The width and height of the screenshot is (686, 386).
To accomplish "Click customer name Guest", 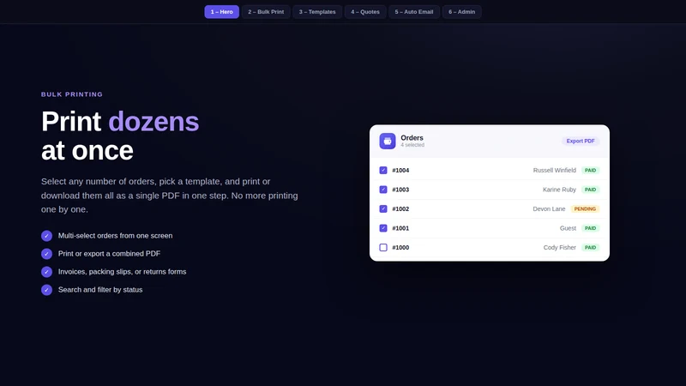I will 568,228.
